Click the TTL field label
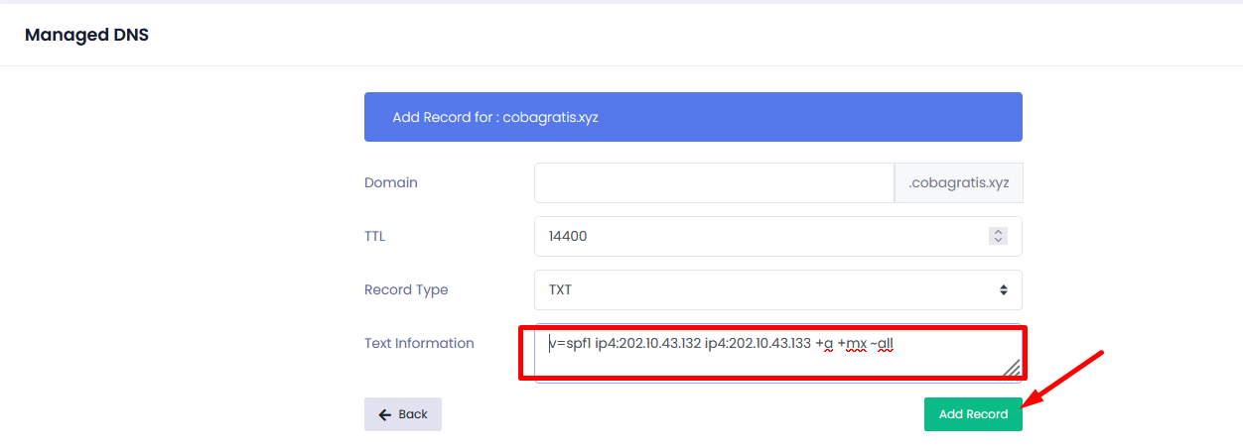 [373, 237]
